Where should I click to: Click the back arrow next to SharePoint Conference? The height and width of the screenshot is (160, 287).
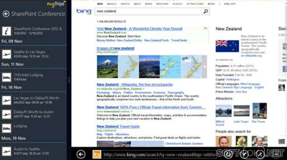[6, 14]
